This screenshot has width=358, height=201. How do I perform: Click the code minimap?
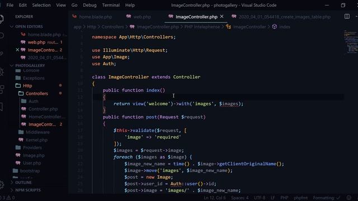(x=351, y=42)
